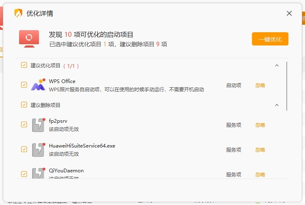Click the 已选中建议优化项目 summary line
The height and width of the screenshot is (205, 305).
click(x=108, y=44)
